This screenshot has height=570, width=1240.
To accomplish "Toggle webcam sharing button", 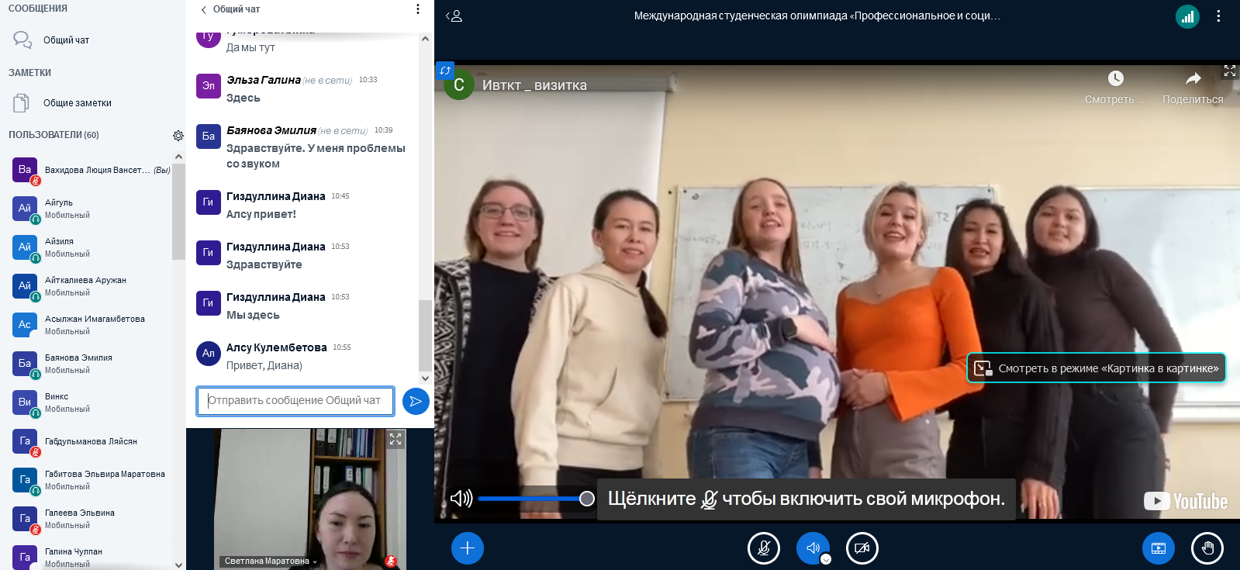I will click(862, 548).
